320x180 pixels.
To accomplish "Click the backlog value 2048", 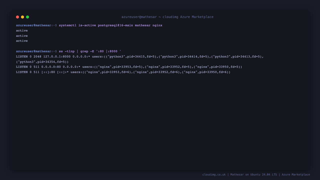I will coord(37,56).
